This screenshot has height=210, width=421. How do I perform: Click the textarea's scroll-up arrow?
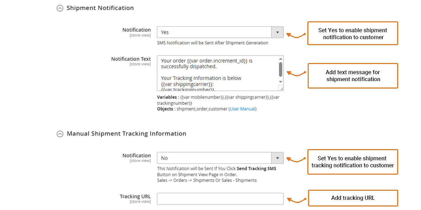tap(280, 59)
